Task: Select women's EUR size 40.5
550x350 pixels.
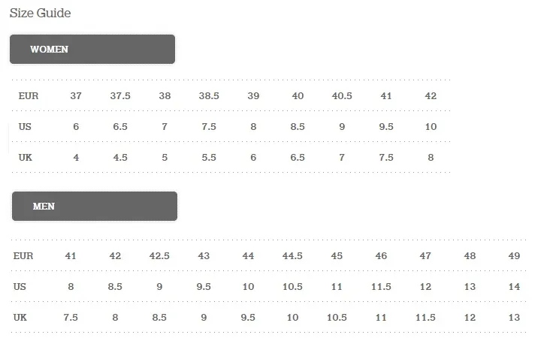Action: 342,95
